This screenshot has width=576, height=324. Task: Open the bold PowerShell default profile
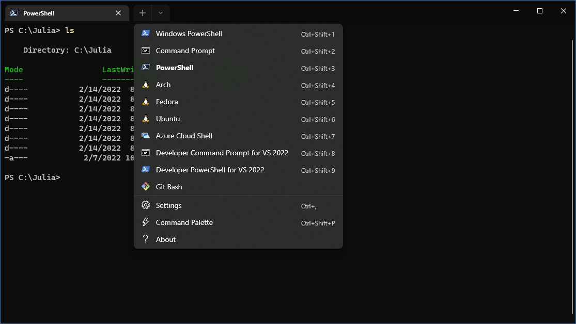coord(175,67)
